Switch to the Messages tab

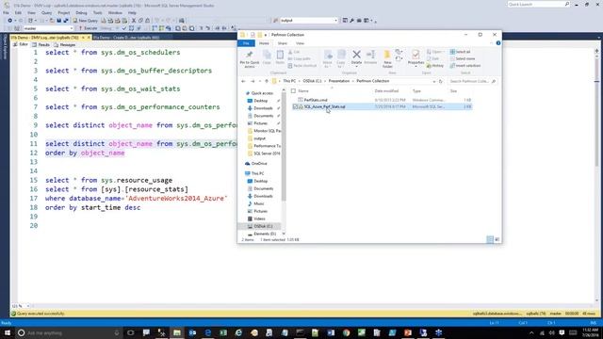point(65,45)
